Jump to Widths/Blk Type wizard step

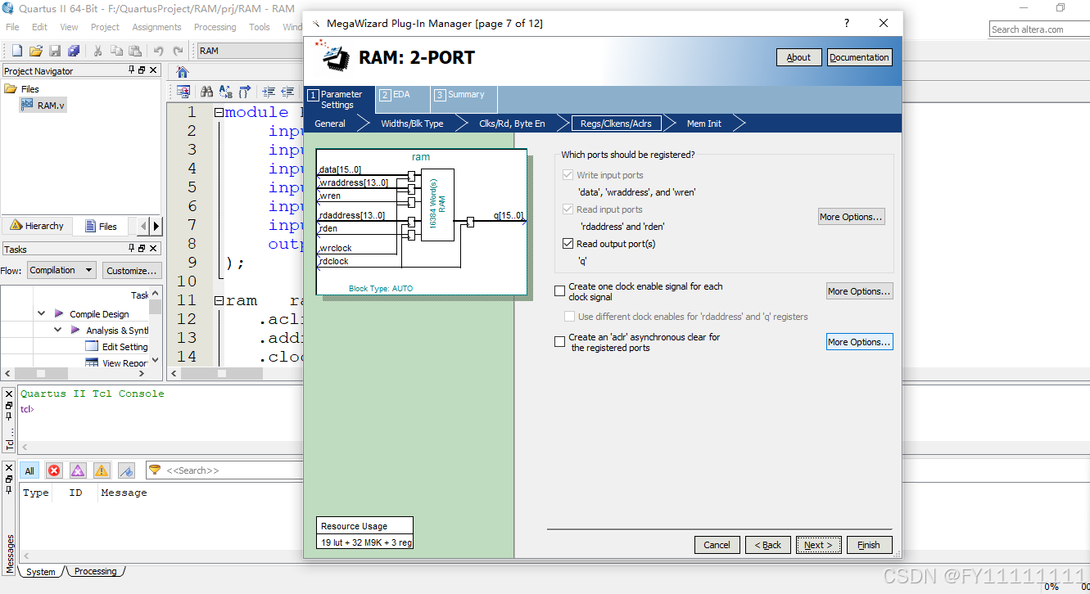tap(412, 124)
